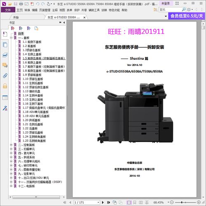Click the previous view icon in status bar
Viewport: 206px width, 206px height.
[115, 202]
